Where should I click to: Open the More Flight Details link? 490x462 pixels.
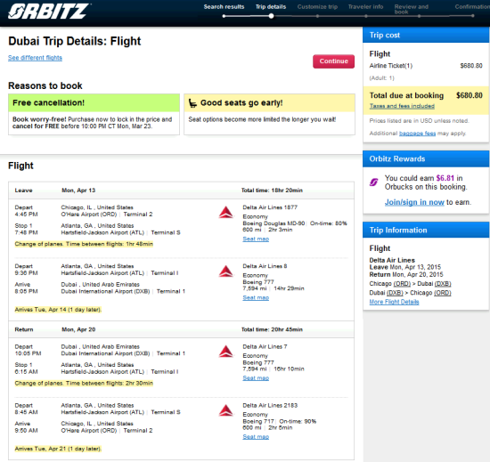click(394, 302)
